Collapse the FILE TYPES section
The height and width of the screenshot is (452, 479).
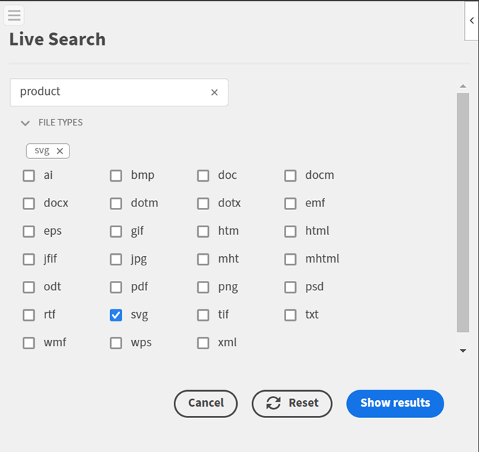click(25, 123)
